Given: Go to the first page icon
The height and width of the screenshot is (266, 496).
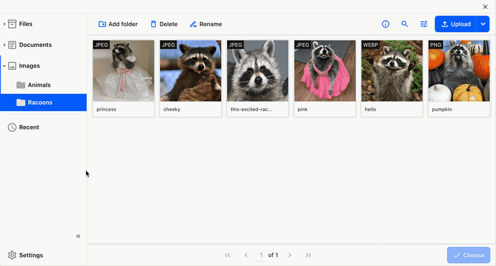Looking at the screenshot, I should (228, 255).
